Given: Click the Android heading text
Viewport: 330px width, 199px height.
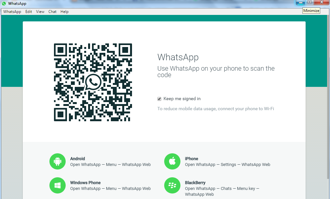Looking at the screenshot, I should pos(78,159).
